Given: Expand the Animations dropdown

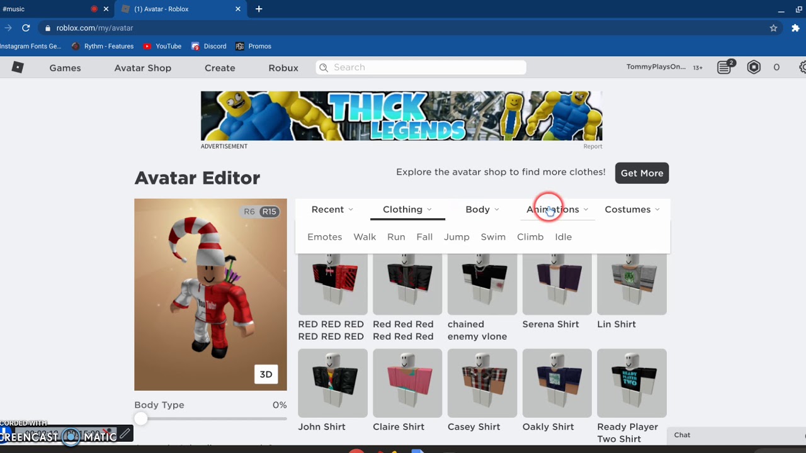Looking at the screenshot, I should tap(557, 210).
